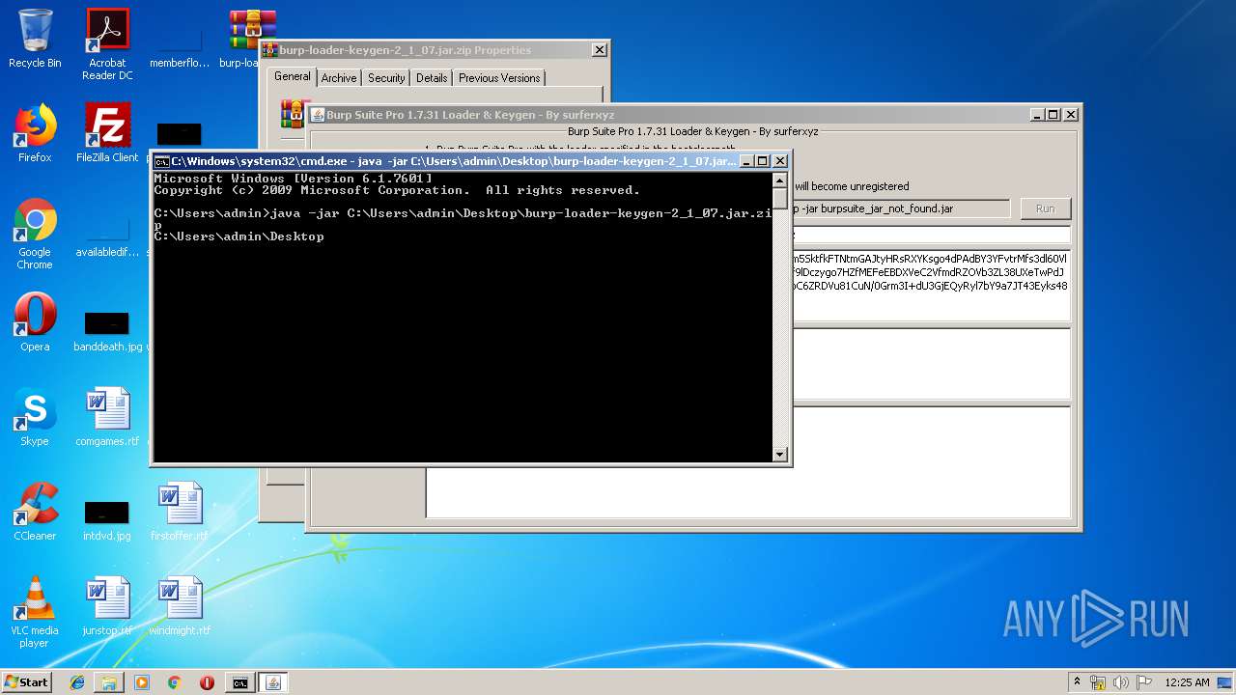Click the cmd scrollbar down arrow
The width and height of the screenshot is (1236, 695).
coord(780,454)
